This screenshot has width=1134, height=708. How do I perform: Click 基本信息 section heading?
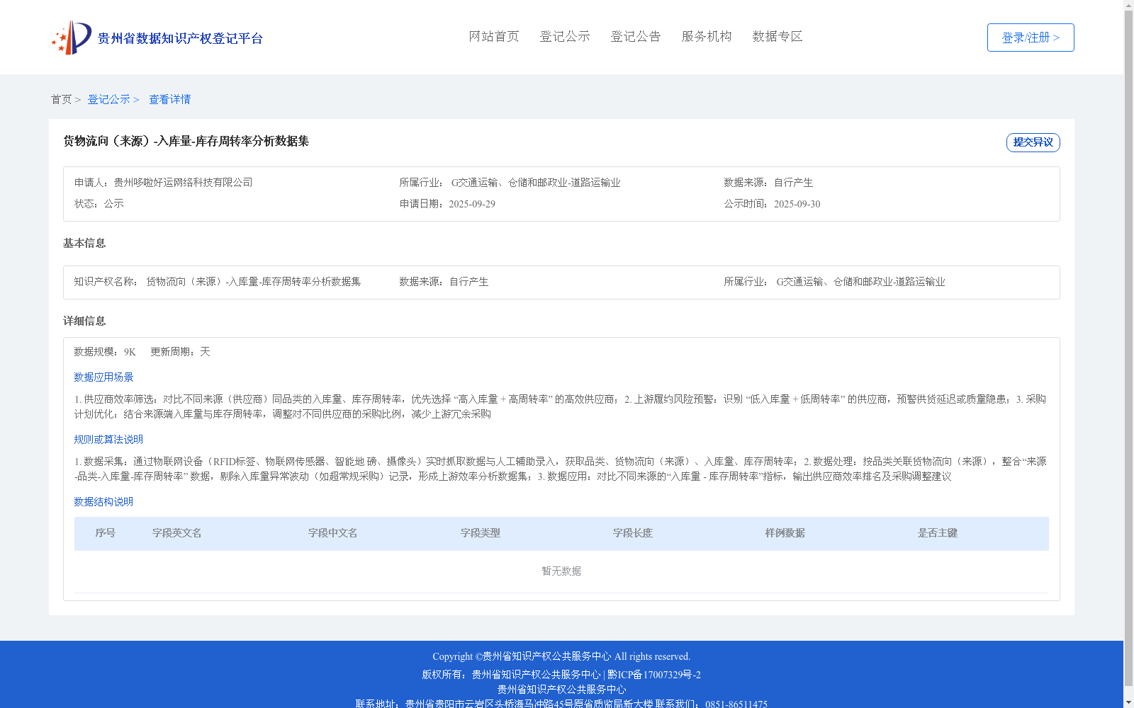coord(84,243)
